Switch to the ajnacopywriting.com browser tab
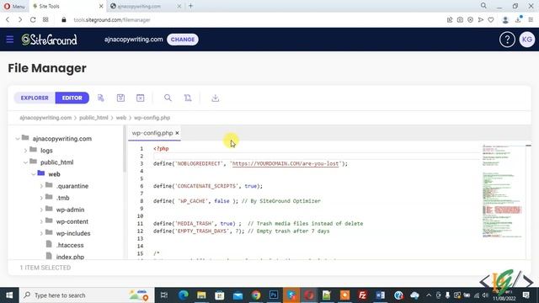The height and width of the screenshot is (303, 539). tap(146, 6)
